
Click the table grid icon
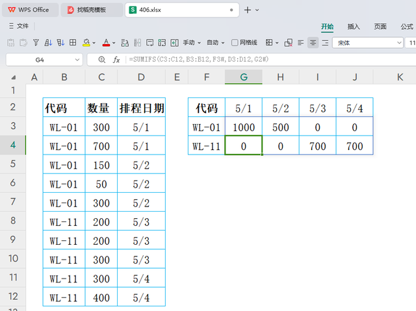pos(73,43)
